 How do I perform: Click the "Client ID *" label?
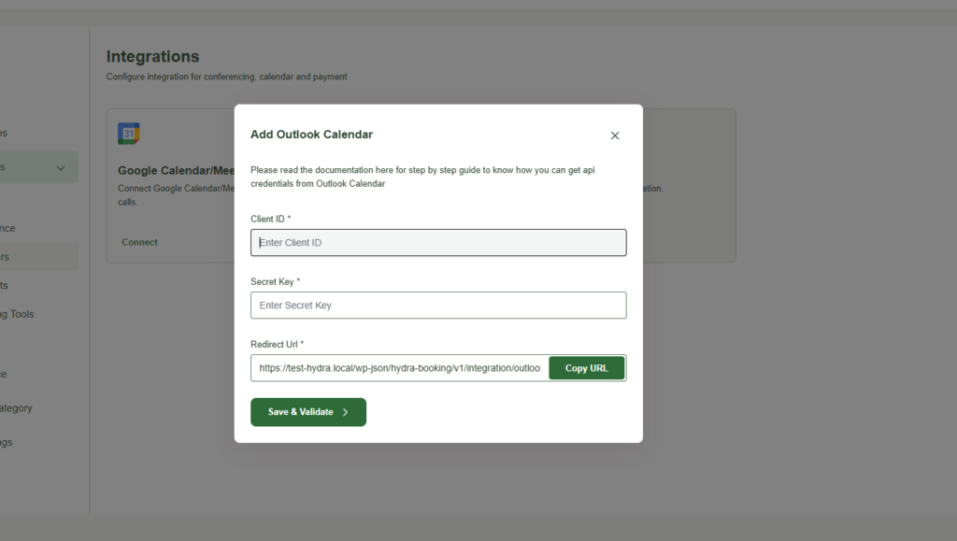(270, 219)
